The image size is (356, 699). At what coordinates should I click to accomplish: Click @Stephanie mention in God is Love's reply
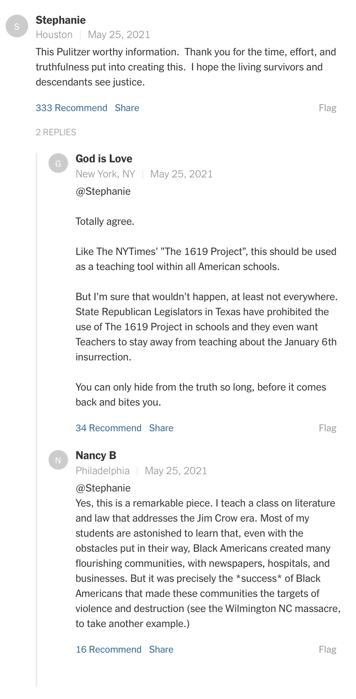coord(103,191)
